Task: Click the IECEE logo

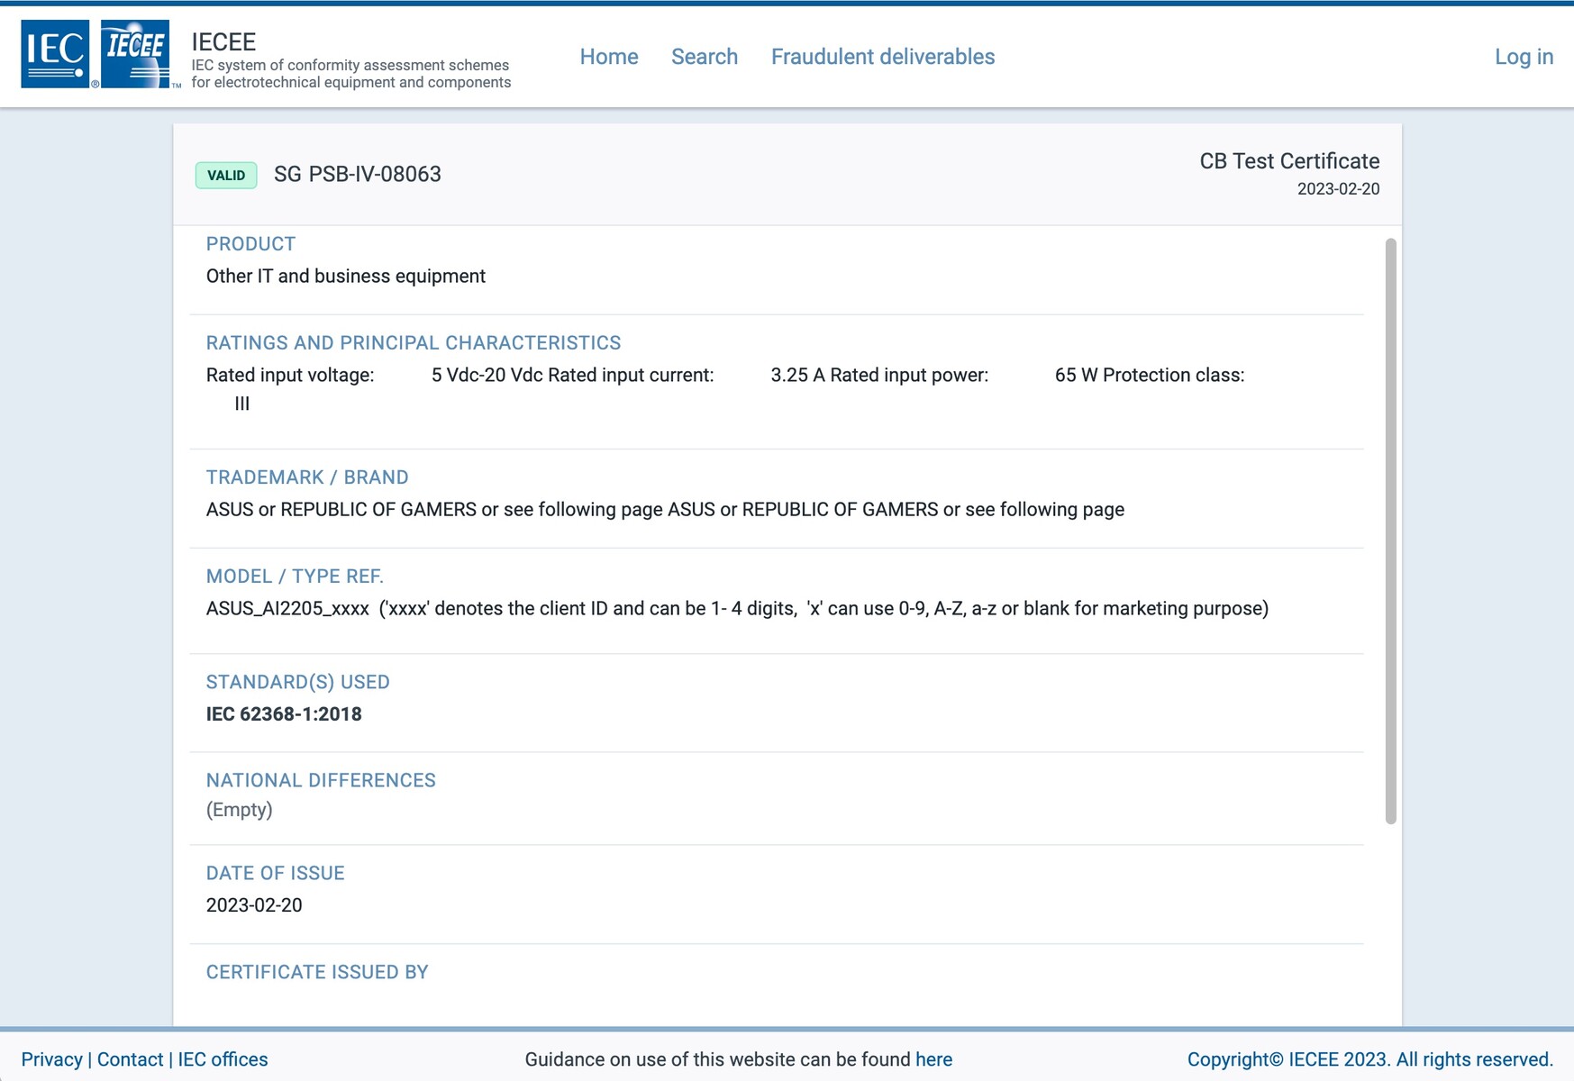Action: (x=135, y=54)
